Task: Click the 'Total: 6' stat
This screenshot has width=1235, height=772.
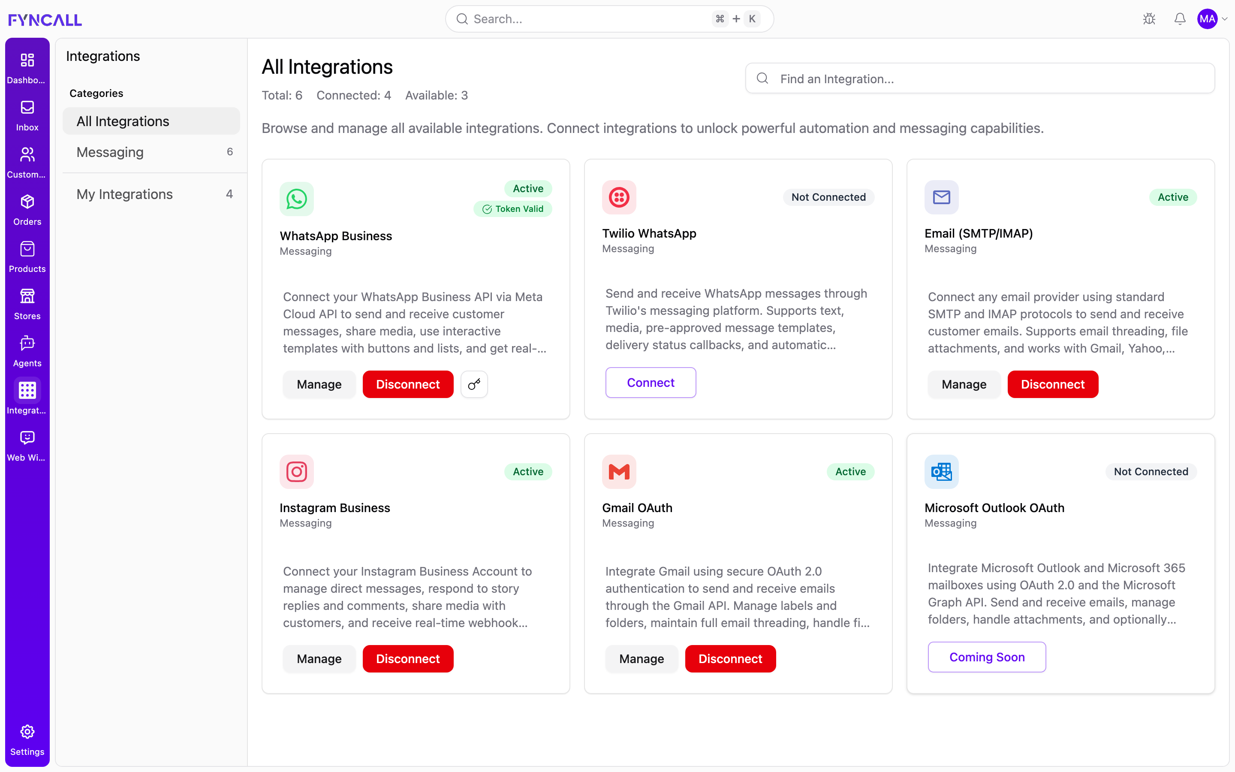Action: [x=282, y=96]
